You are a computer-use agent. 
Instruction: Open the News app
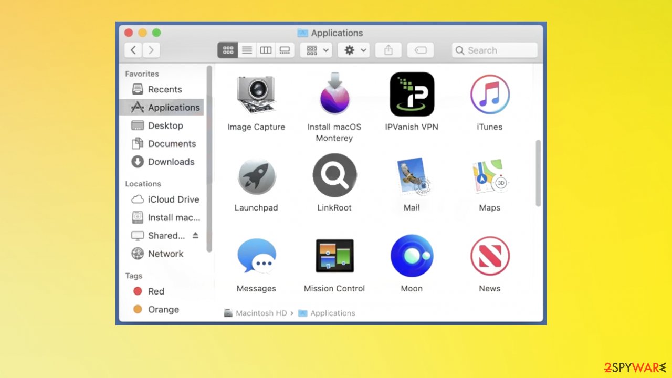[x=489, y=256]
